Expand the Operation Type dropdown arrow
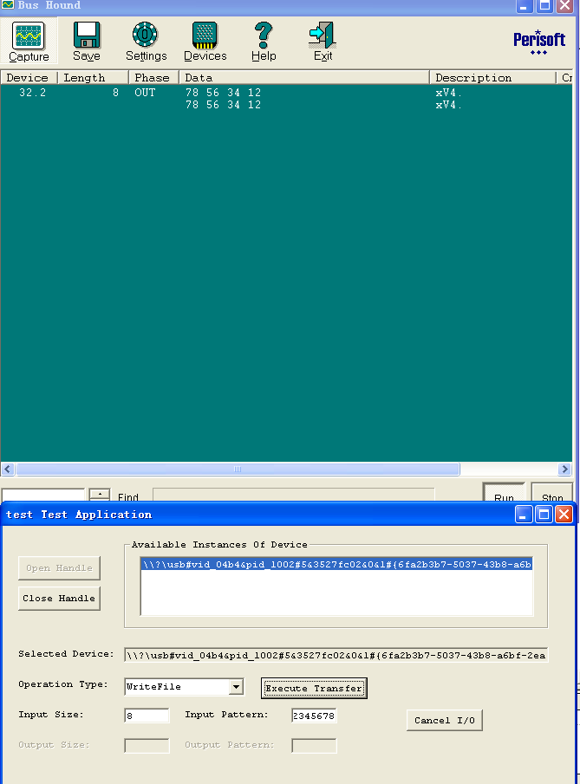Viewport: 580px width, 784px height. pyautogui.click(x=236, y=687)
